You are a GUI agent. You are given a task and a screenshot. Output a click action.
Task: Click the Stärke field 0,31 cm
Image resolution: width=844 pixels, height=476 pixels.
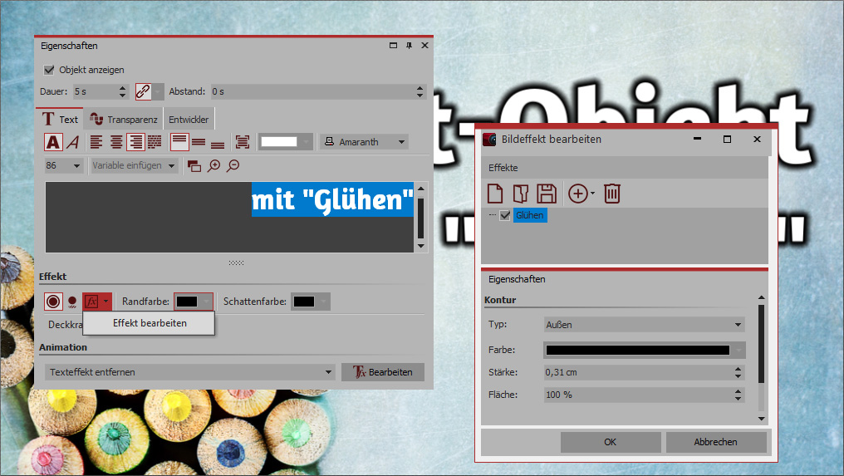coord(638,372)
